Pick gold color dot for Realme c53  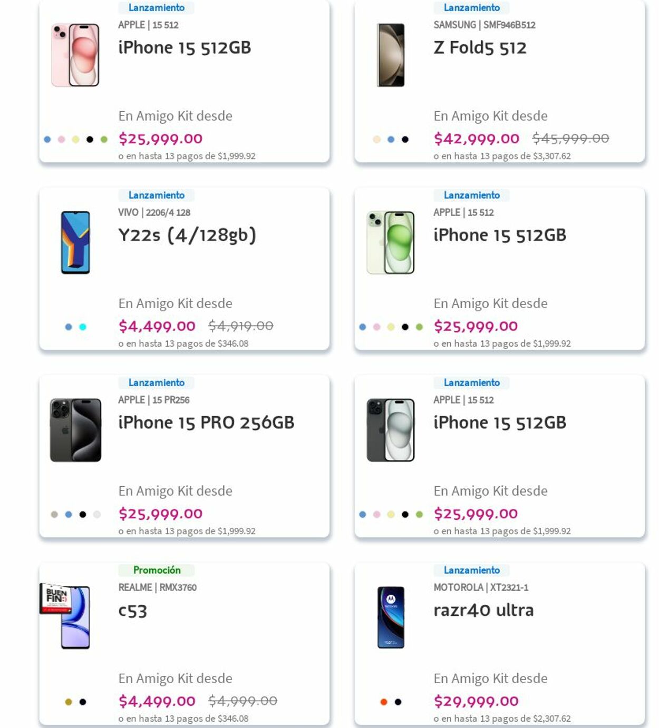[x=69, y=702]
